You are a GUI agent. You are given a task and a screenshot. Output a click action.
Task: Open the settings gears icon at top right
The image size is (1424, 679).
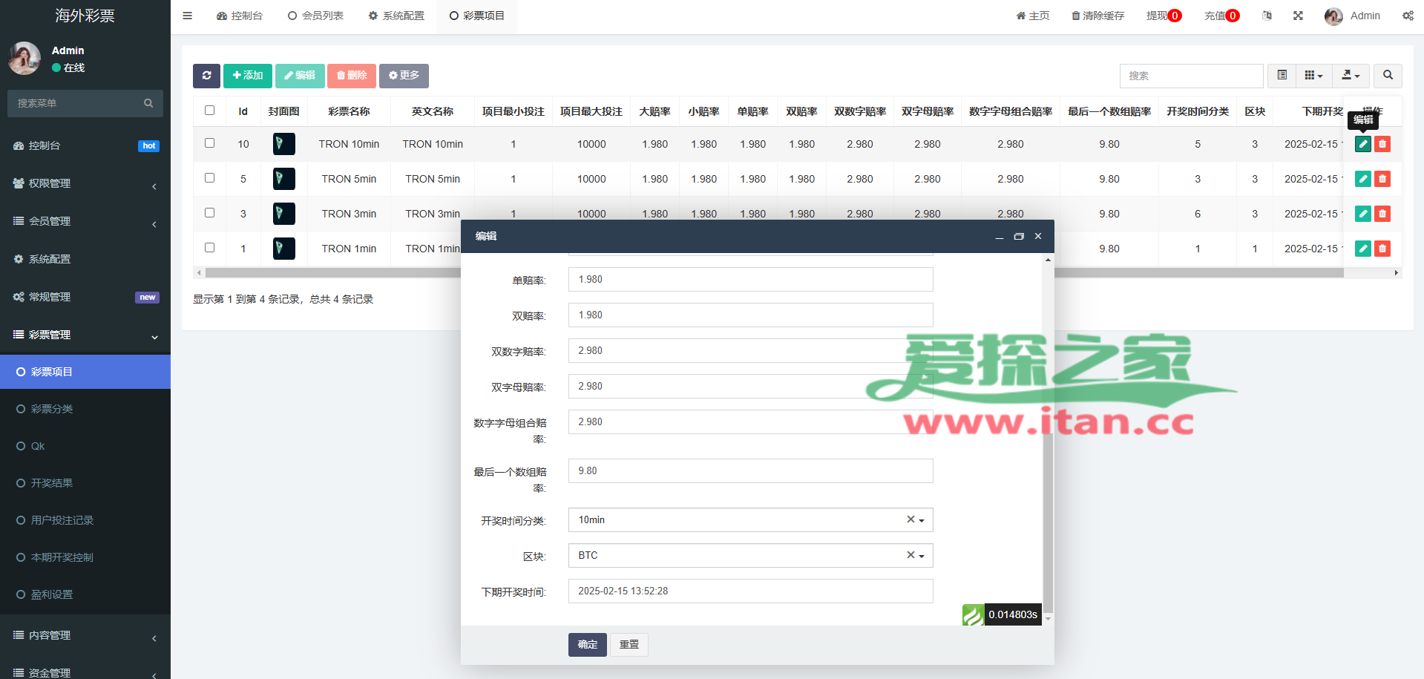[1408, 16]
